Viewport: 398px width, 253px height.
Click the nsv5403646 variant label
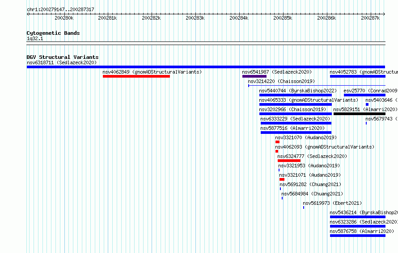click(381, 100)
